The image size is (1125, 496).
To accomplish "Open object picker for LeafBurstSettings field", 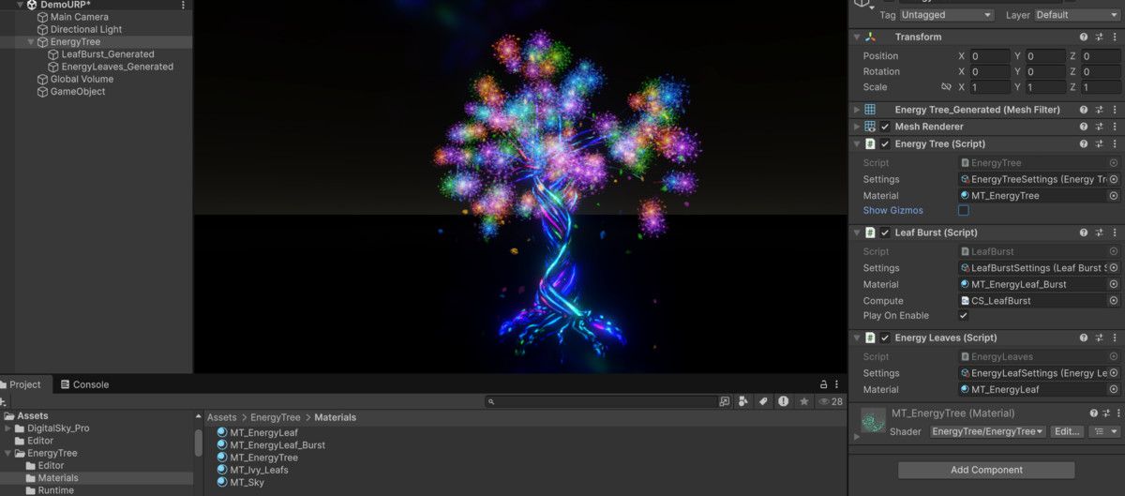I will [x=1114, y=268].
